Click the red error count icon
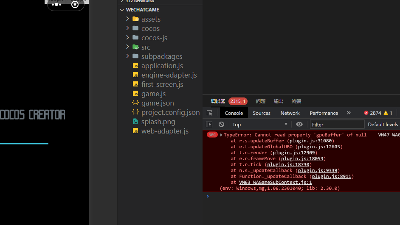This screenshot has height=225, width=400. click(366, 113)
